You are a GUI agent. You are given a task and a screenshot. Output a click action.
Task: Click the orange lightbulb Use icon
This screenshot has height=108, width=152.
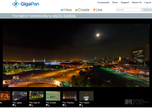[x=94, y=10]
